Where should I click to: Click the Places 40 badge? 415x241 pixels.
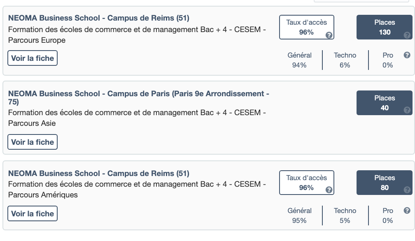click(x=384, y=103)
